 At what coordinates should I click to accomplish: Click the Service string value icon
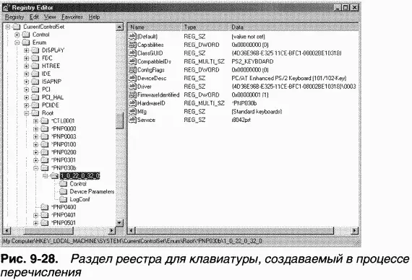click(x=133, y=120)
